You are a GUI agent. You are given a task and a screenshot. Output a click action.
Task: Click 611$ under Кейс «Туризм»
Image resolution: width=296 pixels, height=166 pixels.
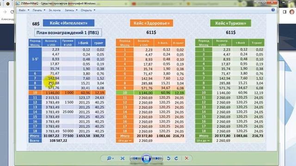[x=230, y=32]
